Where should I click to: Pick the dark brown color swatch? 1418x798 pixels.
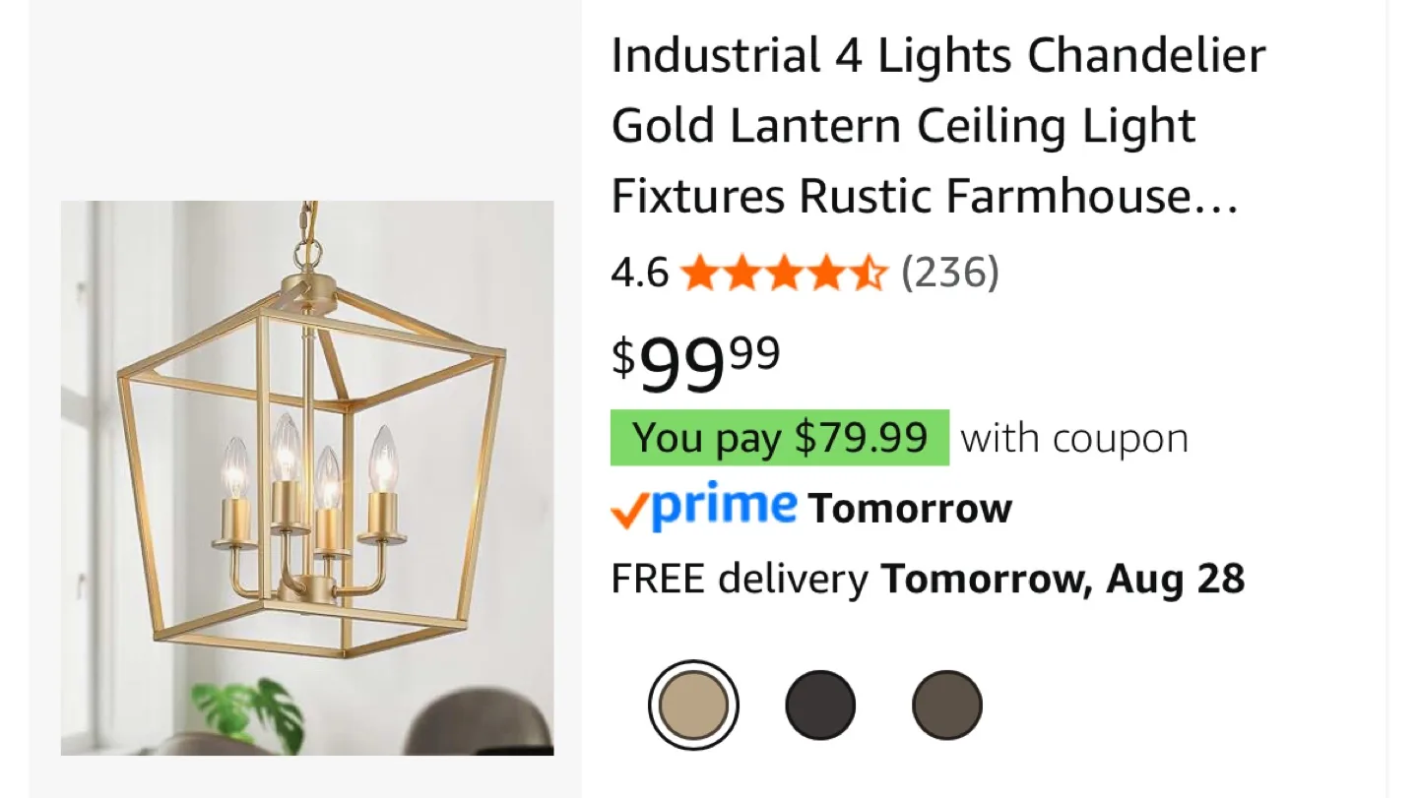coord(947,706)
